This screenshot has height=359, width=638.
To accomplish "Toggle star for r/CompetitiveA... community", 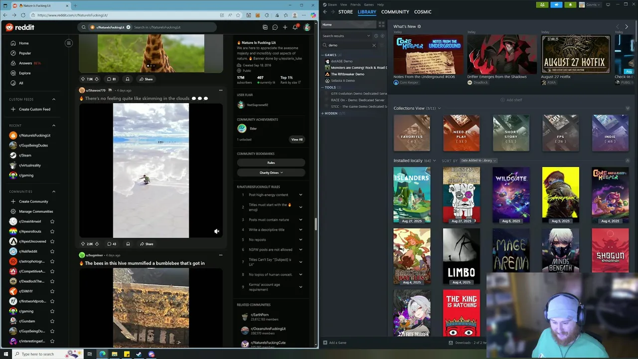I will (x=52, y=271).
